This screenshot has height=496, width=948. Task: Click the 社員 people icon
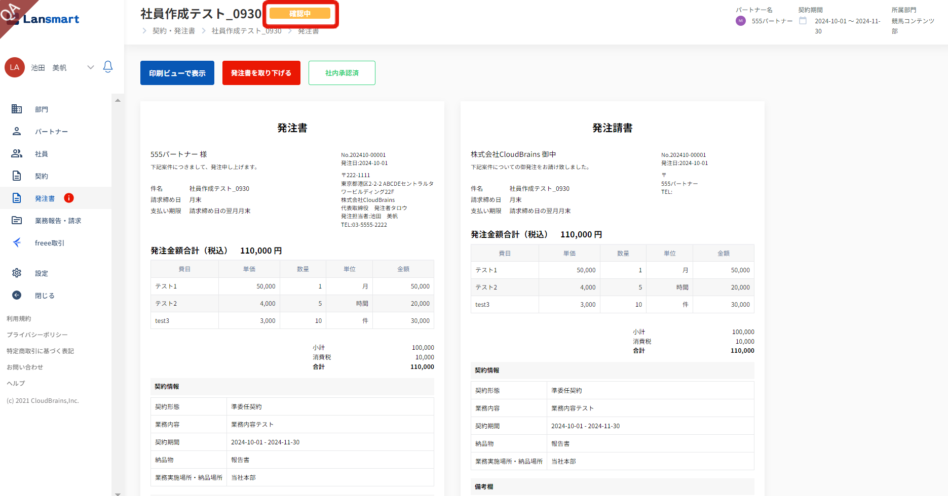pos(17,153)
